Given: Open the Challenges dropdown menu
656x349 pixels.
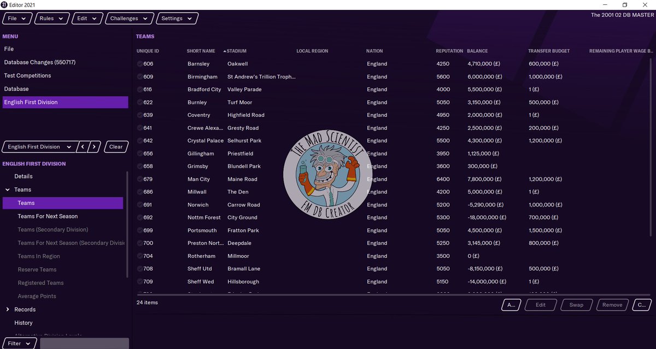Looking at the screenshot, I should pyautogui.click(x=129, y=19).
